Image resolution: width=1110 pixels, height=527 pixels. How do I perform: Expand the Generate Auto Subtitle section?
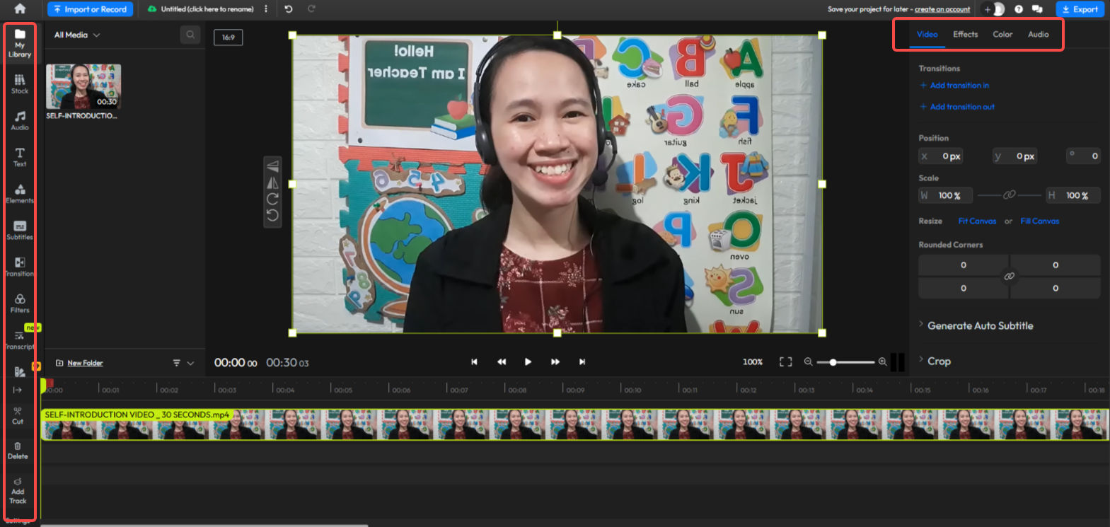(980, 325)
